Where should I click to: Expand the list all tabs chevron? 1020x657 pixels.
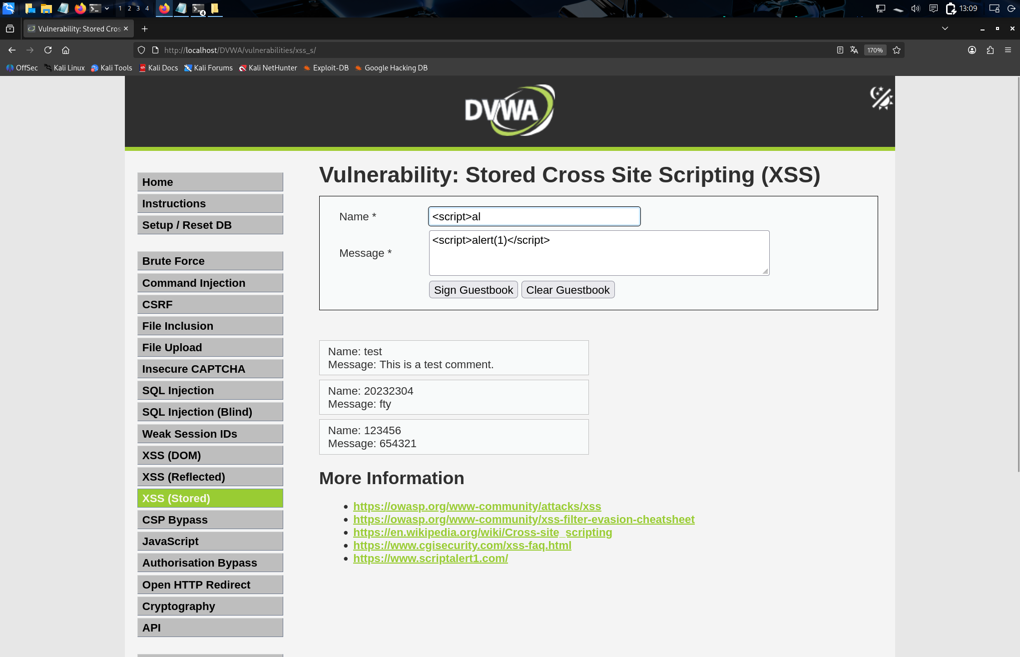945,28
